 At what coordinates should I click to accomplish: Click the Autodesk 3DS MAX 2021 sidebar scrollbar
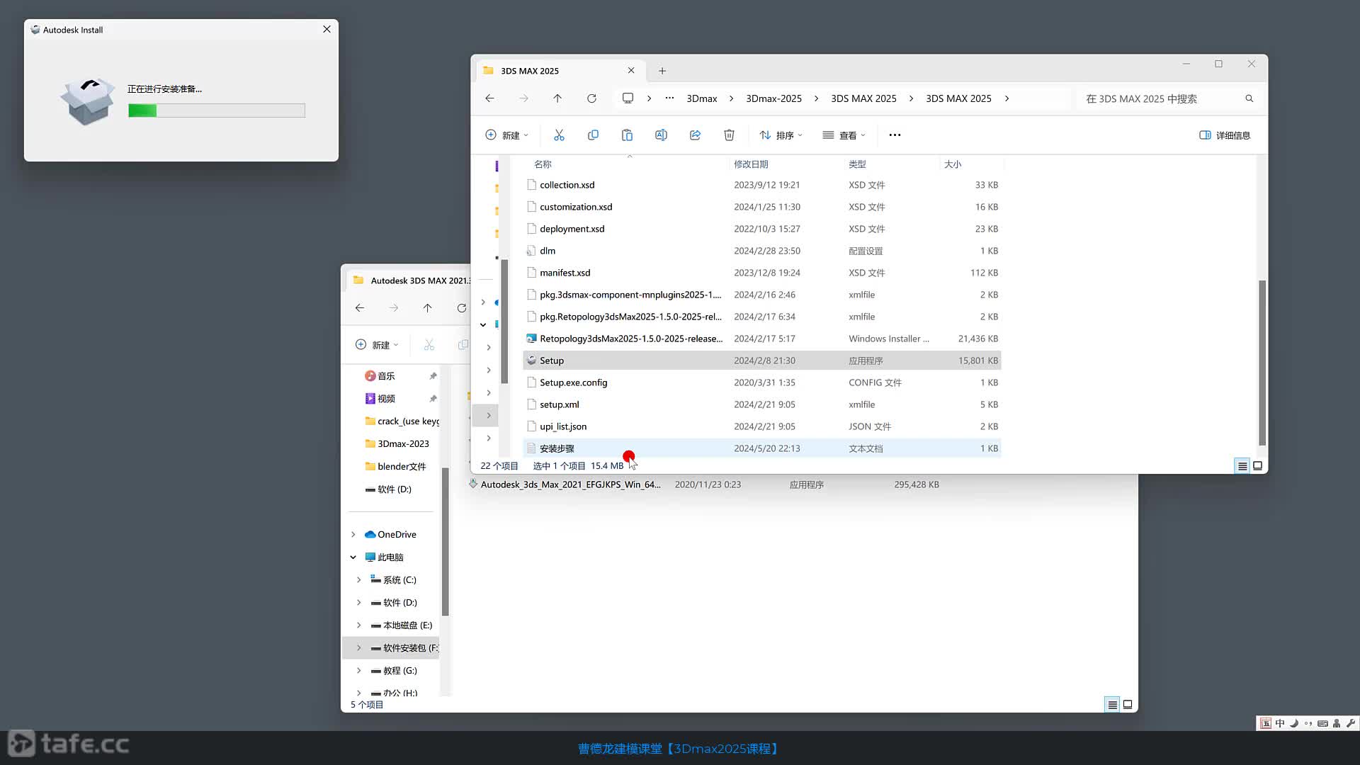point(445,541)
